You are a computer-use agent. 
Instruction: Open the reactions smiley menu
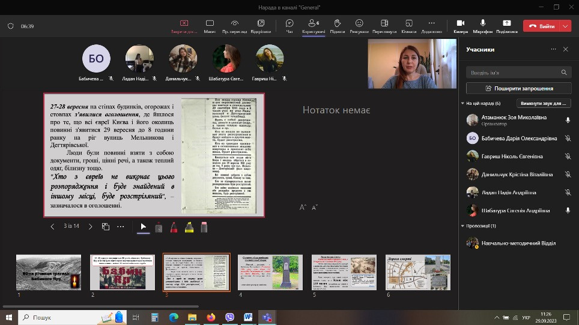pyautogui.click(x=359, y=24)
